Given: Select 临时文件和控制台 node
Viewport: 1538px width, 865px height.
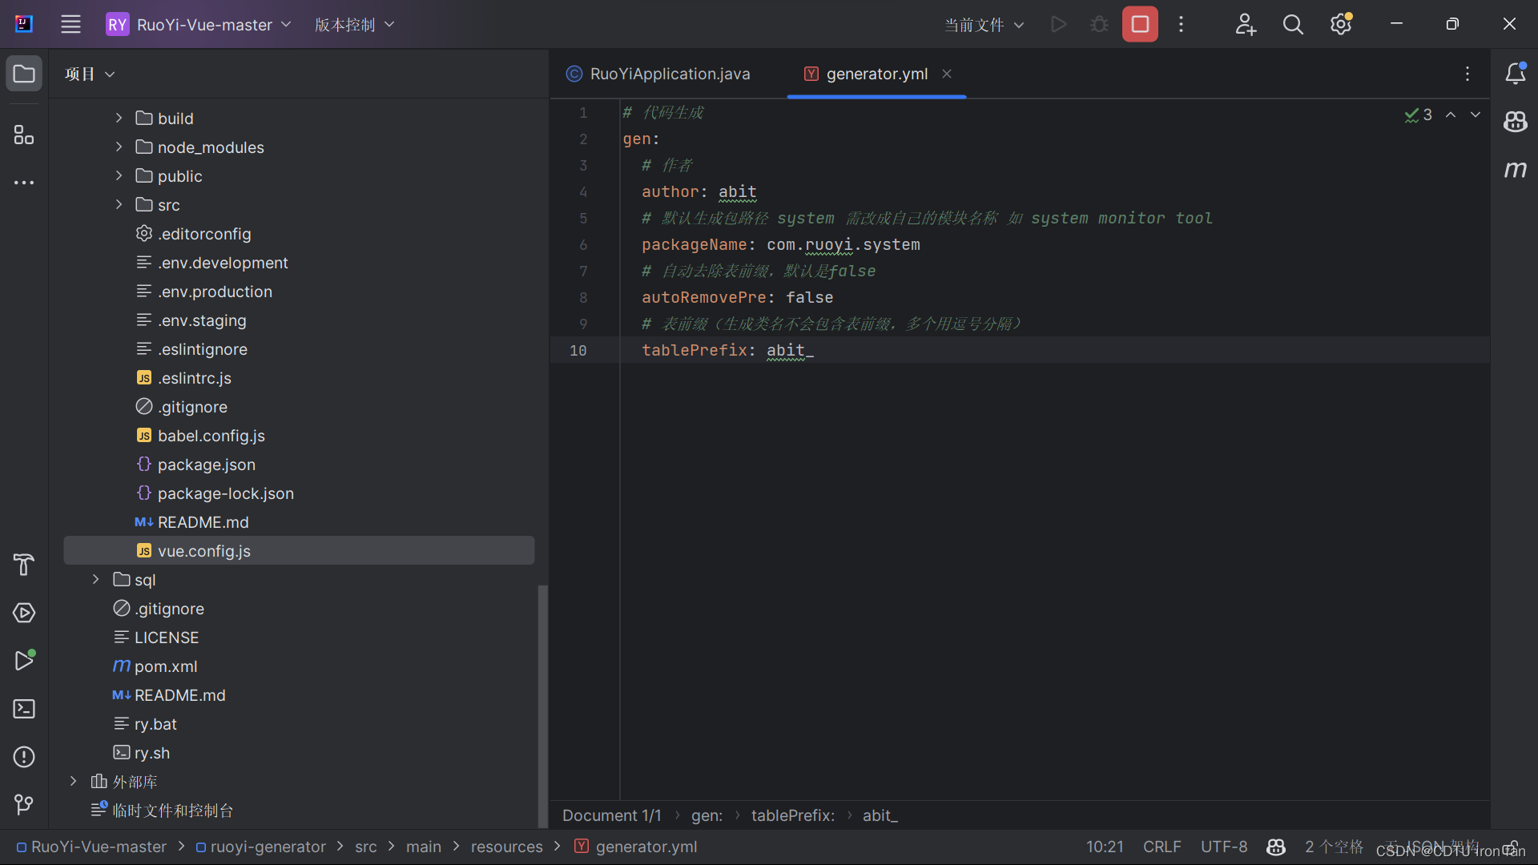Looking at the screenshot, I should pyautogui.click(x=172, y=810).
